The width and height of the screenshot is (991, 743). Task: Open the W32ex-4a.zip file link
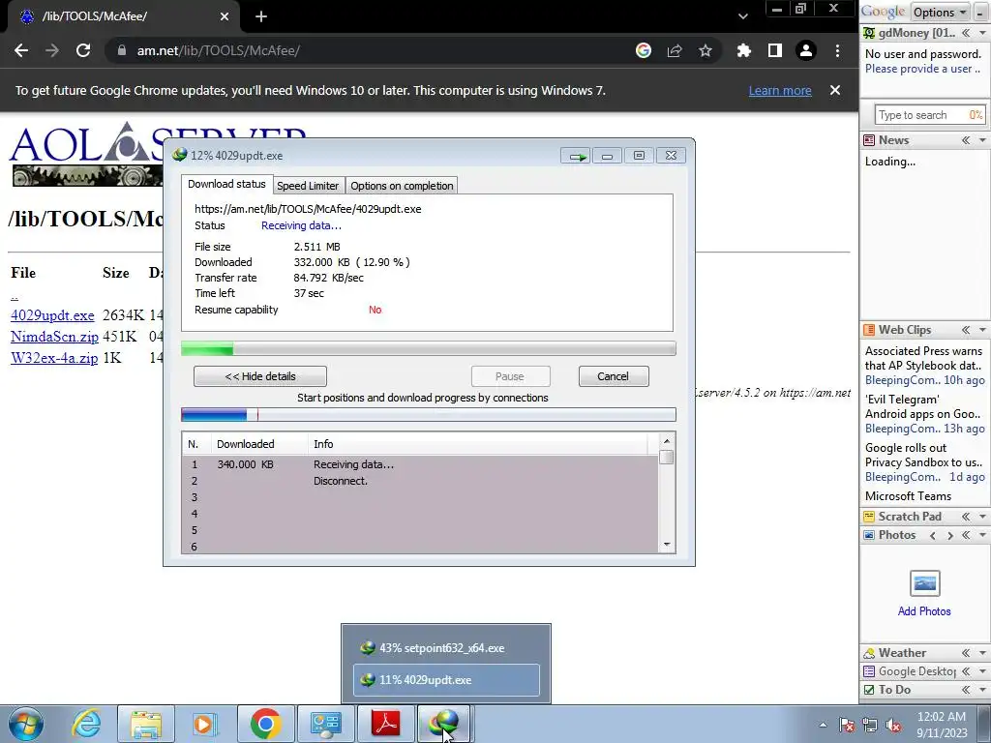point(54,358)
